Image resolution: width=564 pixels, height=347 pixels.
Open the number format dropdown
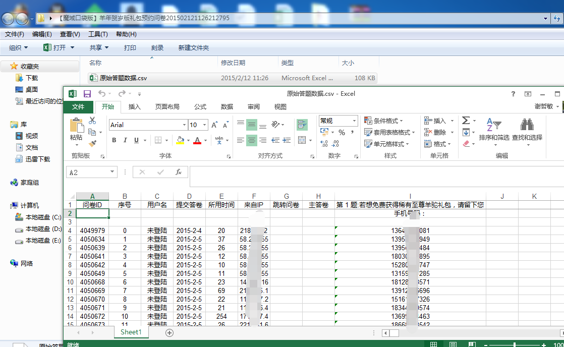point(354,121)
